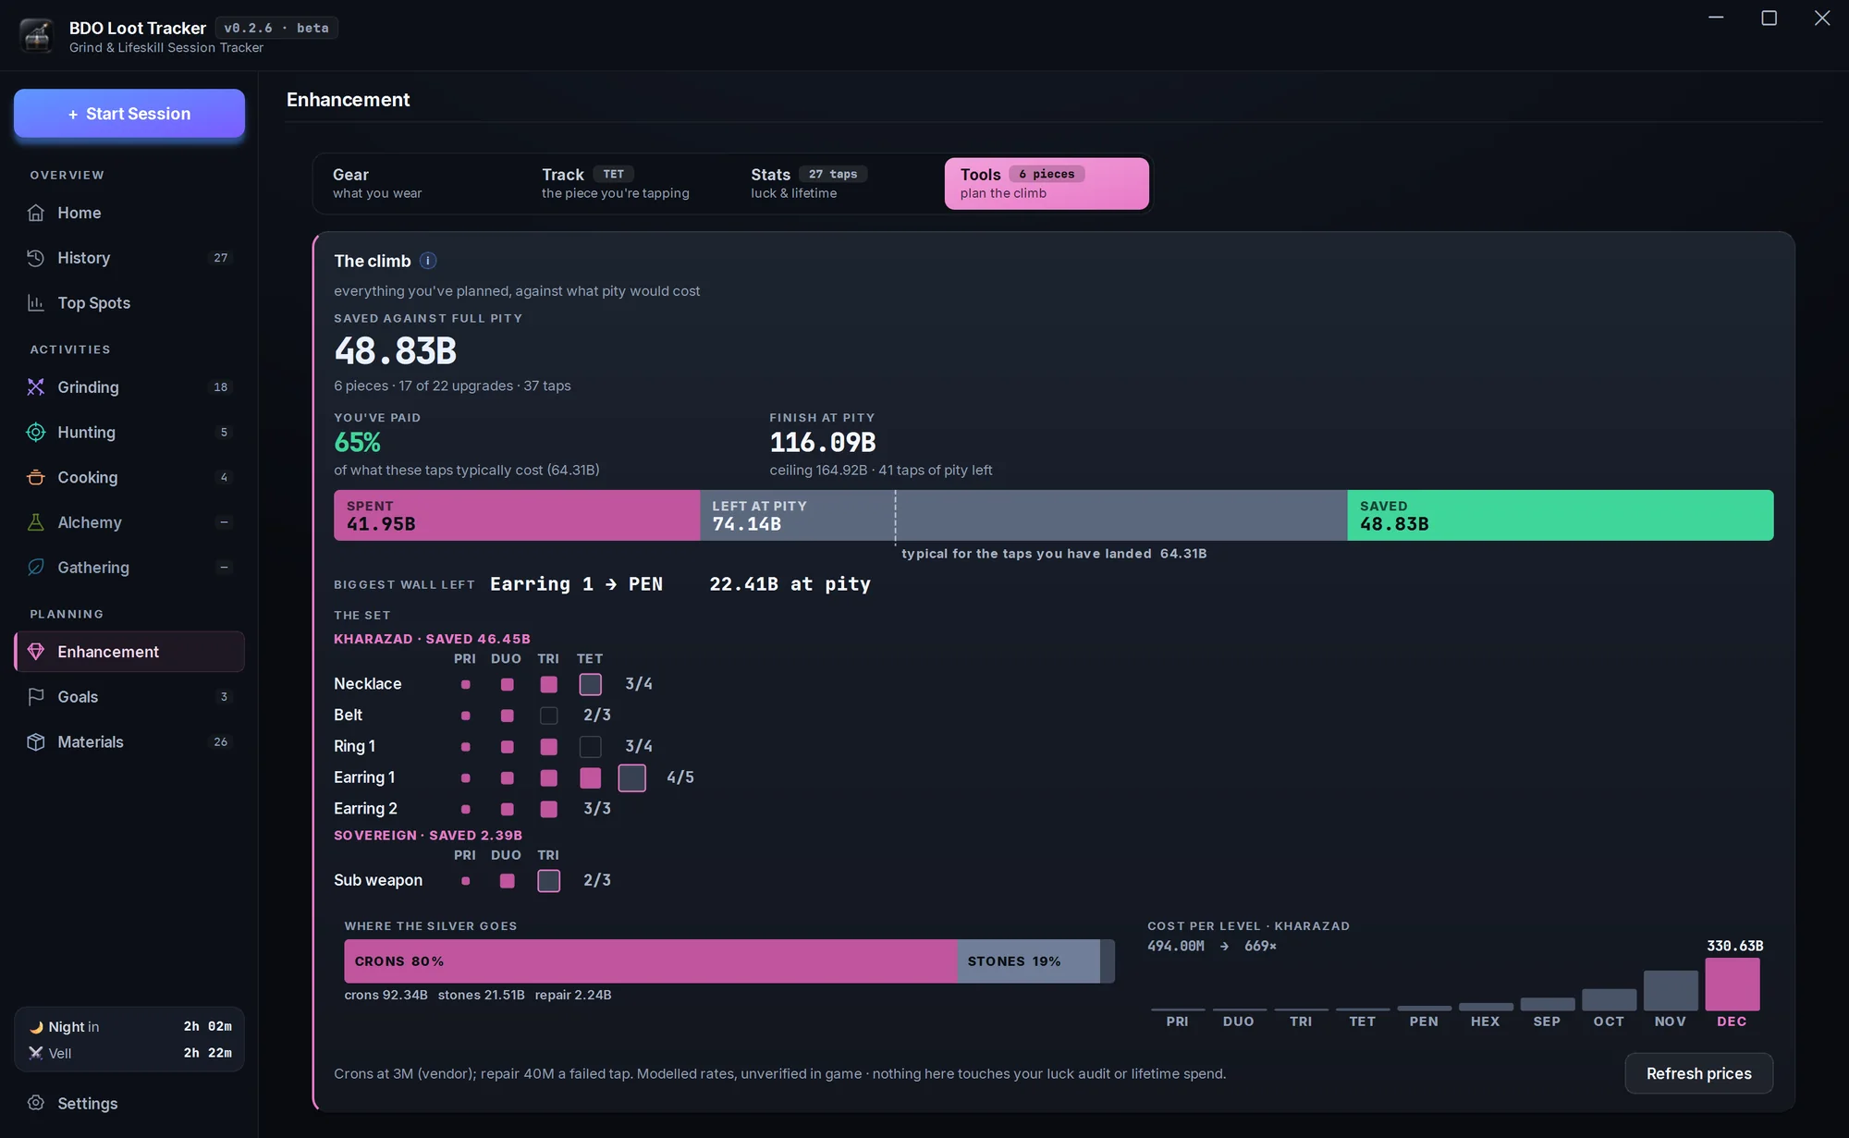Toggle the Ring 1 TET level box
Viewport: 1849px width, 1138px height.
(590, 746)
